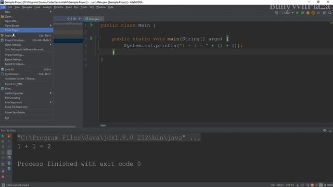Viewport: 333px width, 187px height.
Task: Switch to the Main.java editor tab
Action: click(x=94, y=19)
